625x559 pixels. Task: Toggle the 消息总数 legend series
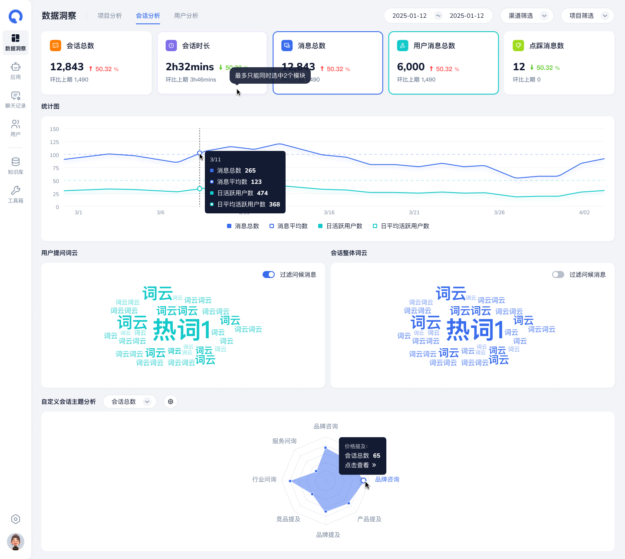243,226
